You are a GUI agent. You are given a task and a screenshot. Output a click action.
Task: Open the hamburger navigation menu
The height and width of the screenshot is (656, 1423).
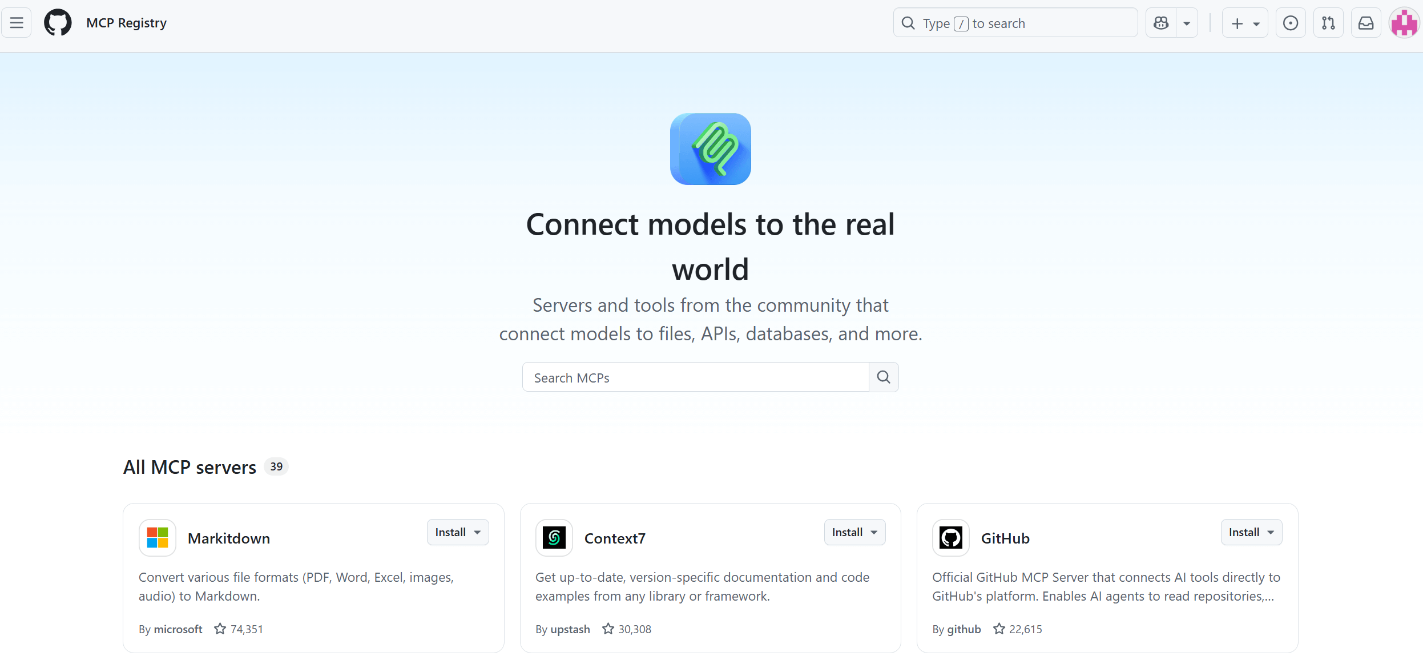pos(16,22)
